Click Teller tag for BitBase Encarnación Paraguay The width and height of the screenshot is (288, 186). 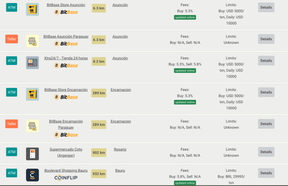[x=12, y=124]
